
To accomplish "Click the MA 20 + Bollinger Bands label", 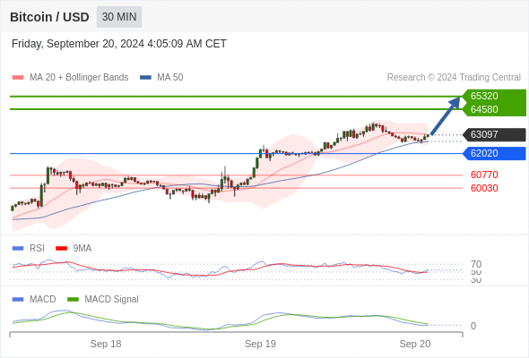I will (x=79, y=78).
